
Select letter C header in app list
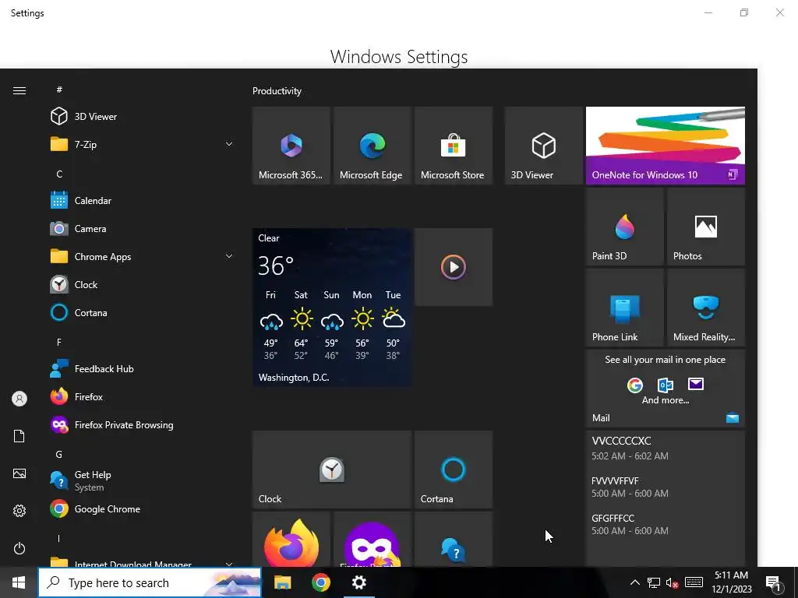pos(59,174)
